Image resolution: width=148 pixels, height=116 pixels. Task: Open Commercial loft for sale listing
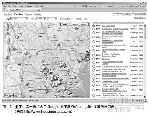pos(110,81)
